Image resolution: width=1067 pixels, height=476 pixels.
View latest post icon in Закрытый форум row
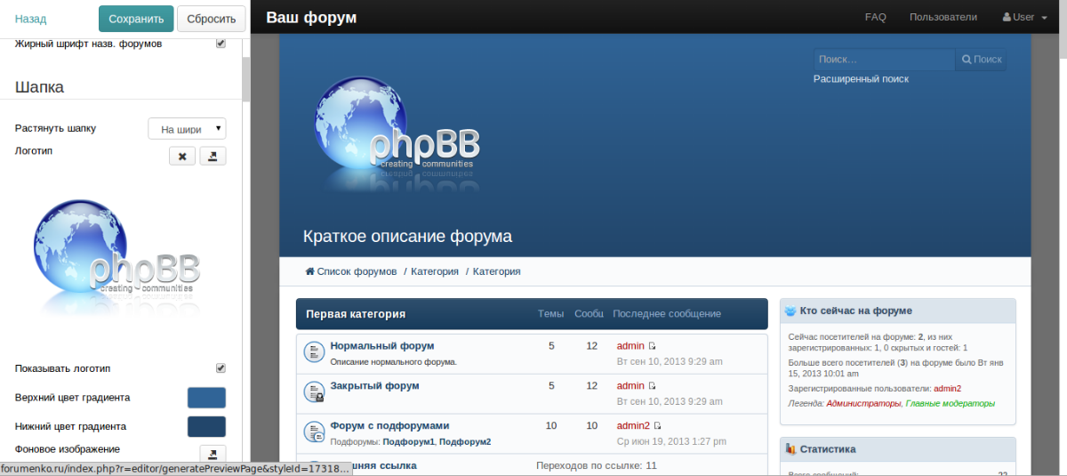[x=652, y=386]
